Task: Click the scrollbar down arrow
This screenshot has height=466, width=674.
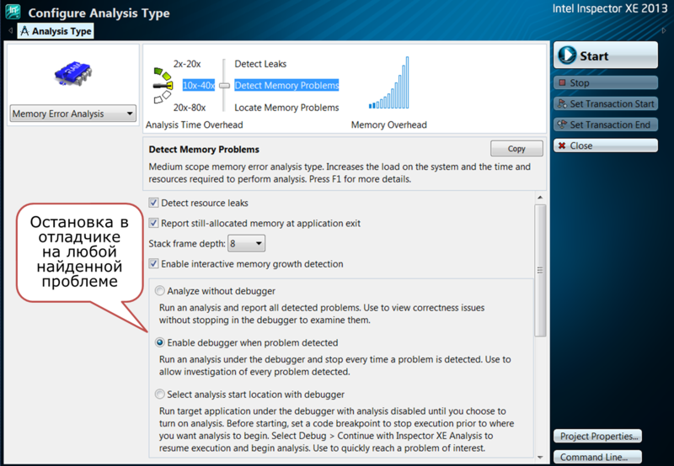Action: pyautogui.click(x=540, y=458)
